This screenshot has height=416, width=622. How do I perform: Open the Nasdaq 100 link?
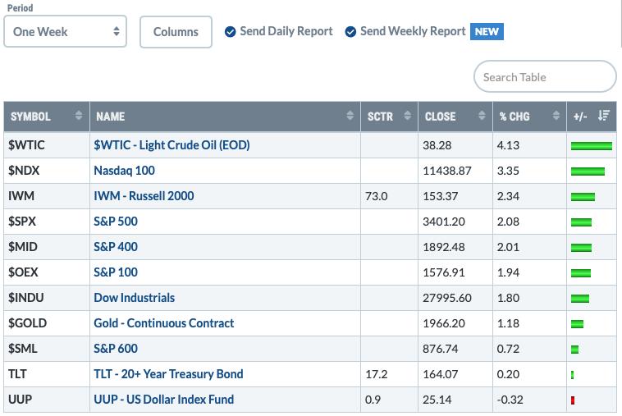(x=124, y=171)
